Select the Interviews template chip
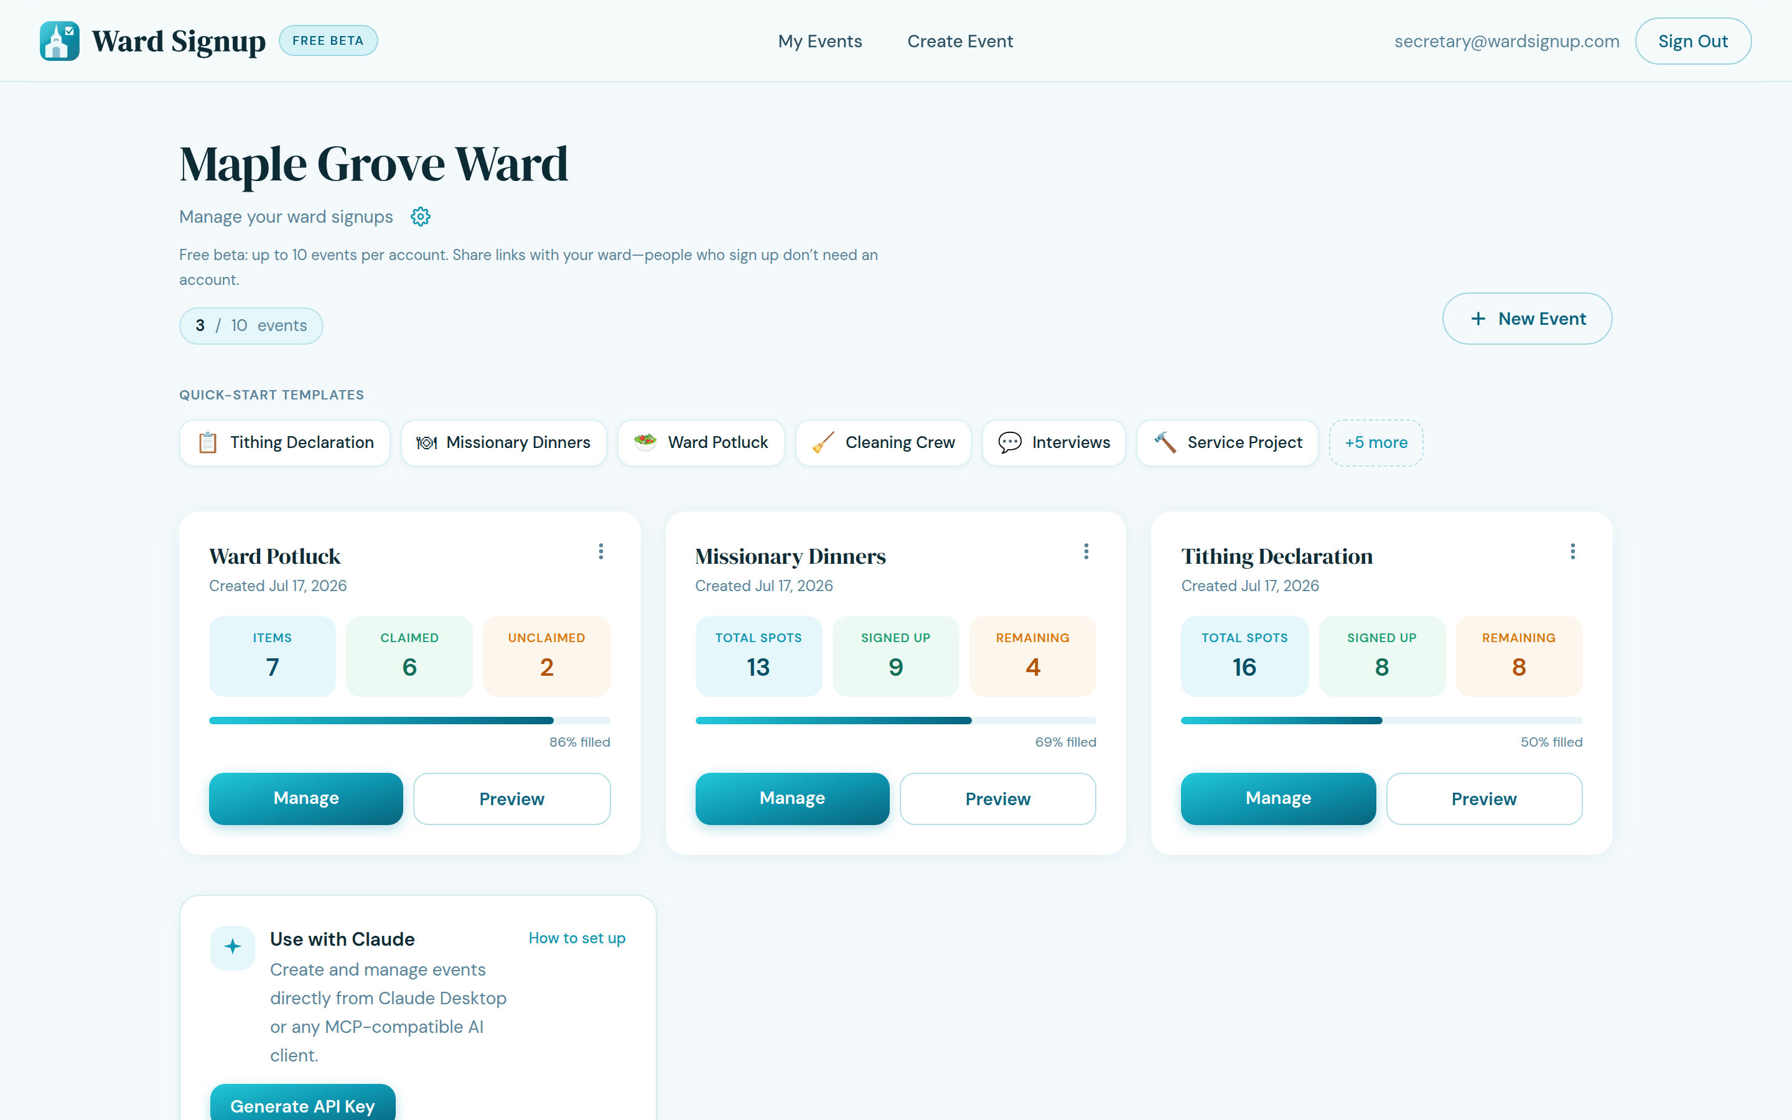 coord(1053,443)
